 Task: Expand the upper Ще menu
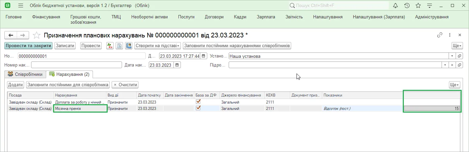tap(457, 46)
